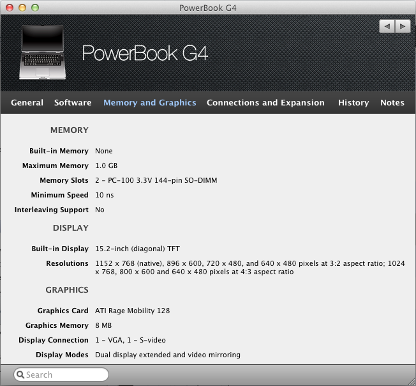Click the resize grip in window corner
The width and height of the screenshot is (416, 386).
coord(412,382)
